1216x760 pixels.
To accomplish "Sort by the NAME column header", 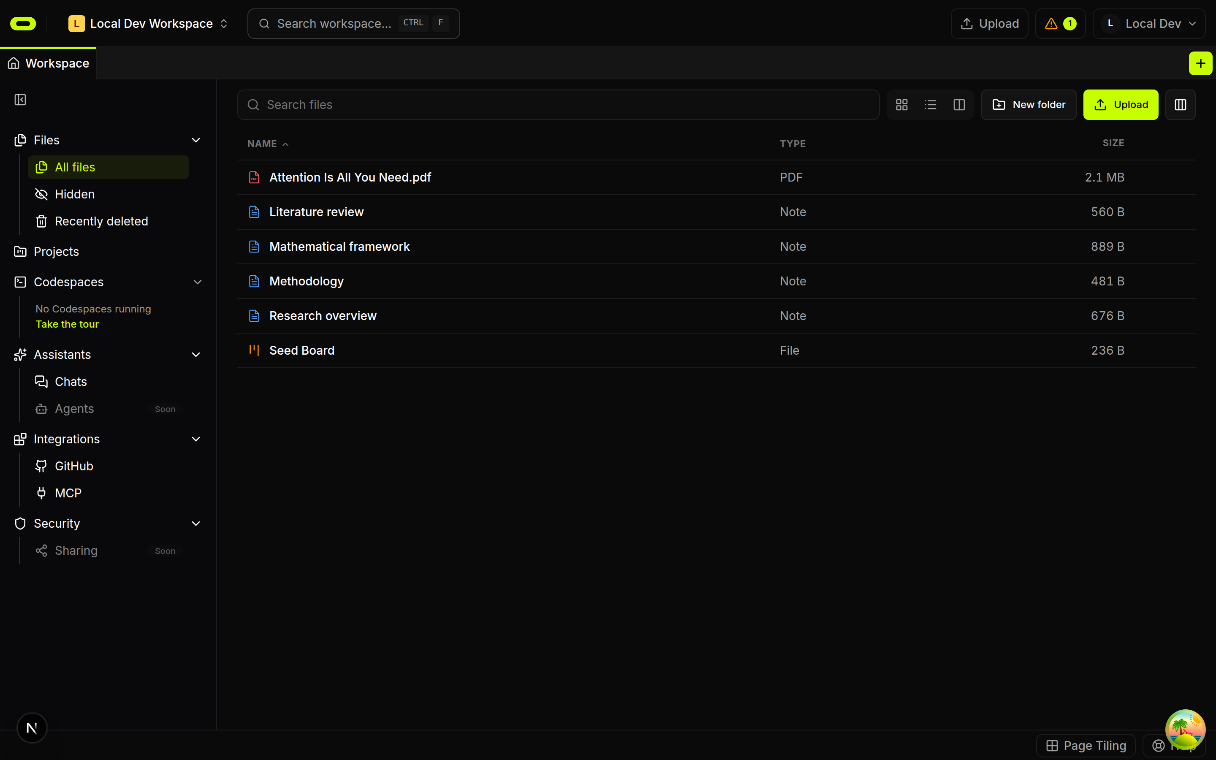I will pos(268,144).
